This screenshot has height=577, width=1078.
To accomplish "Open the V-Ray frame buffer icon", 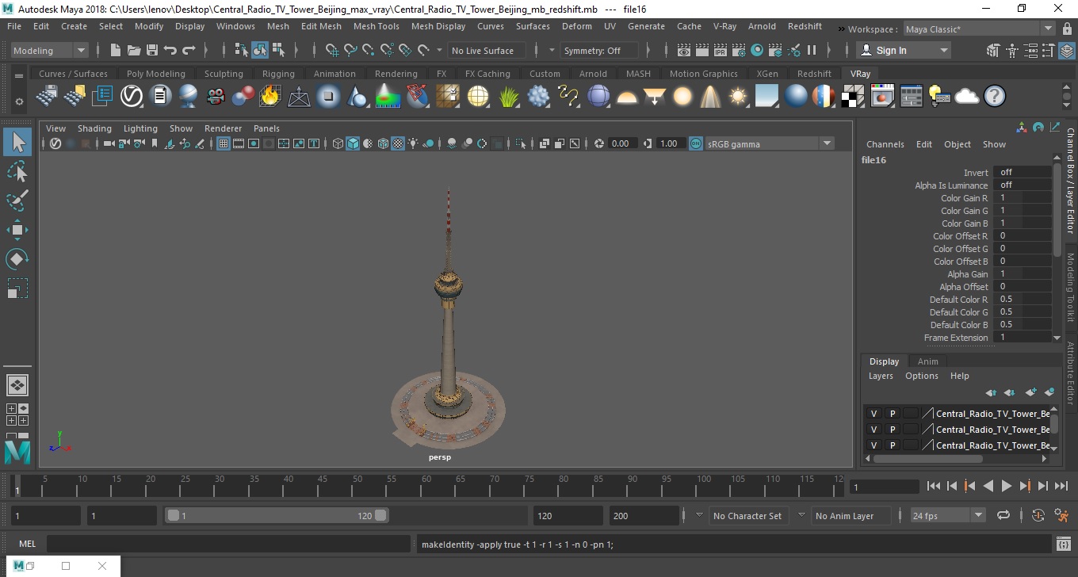I will click(x=882, y=97).
